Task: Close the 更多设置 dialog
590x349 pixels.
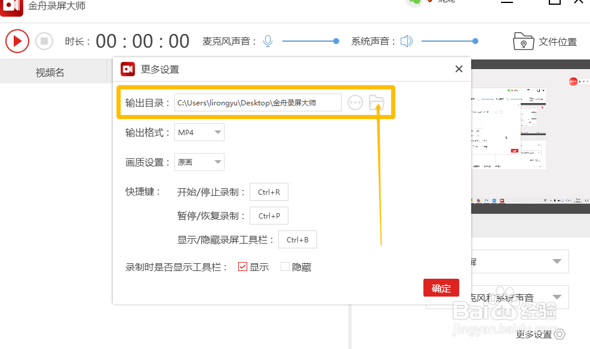Action: pyautogui.click(x=459, y=69)
